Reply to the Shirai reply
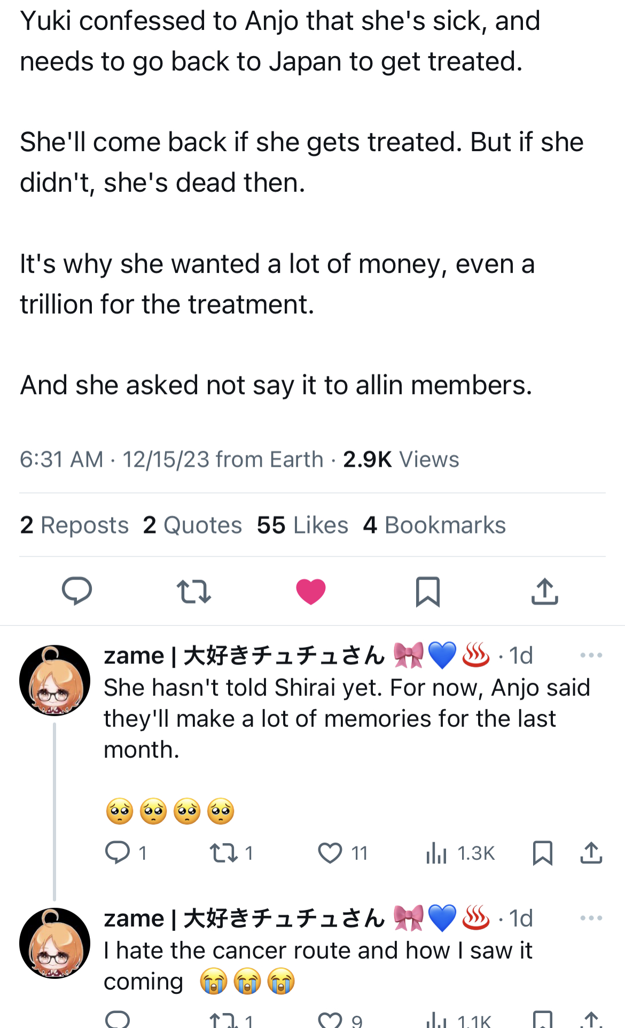The height and width of the screenshot is (1028, 625). tap(118, 853)
